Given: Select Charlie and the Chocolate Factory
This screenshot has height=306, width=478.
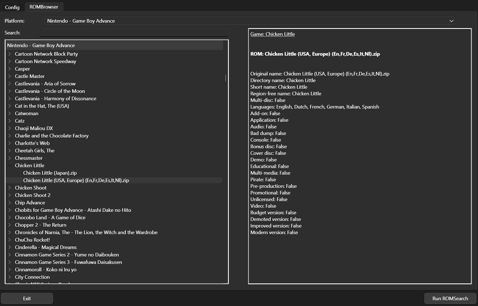Looking at the screenshot, I should 52,136.
